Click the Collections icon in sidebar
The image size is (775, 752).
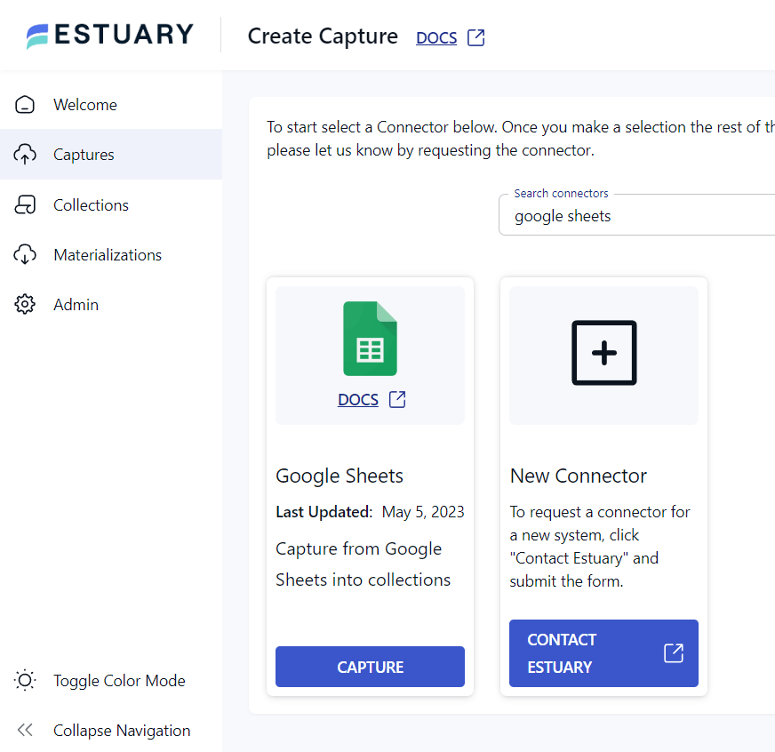[x=25, y=205]
